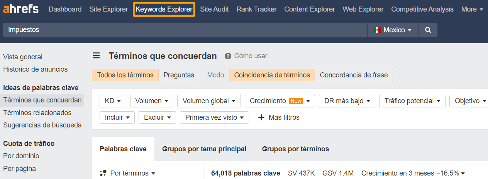Click the search magnifier button

pyautogui.click(x=428, y=30)
